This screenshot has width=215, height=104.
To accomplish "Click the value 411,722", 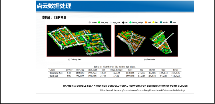I will point(175,76).
